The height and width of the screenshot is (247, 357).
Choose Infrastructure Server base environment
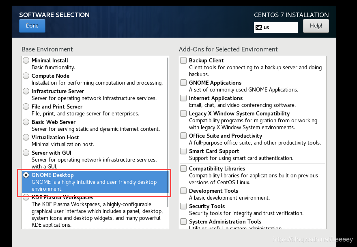pos(26,91)
